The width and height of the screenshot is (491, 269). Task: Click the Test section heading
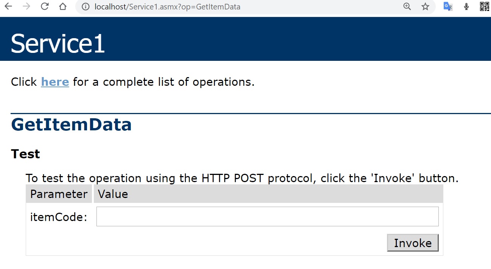point(25,154)
